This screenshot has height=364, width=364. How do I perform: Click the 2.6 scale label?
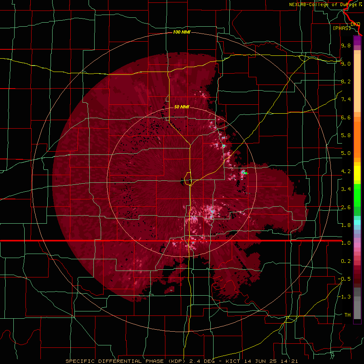pos(346,207)
